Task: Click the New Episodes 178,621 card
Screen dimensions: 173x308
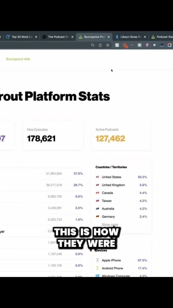Action: pos(53,136)
